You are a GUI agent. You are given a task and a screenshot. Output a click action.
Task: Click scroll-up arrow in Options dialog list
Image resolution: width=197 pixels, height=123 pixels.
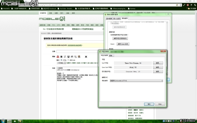[167, 23]
